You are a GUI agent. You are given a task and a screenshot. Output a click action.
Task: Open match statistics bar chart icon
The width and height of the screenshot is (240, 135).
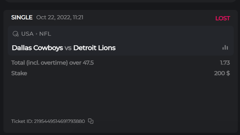pyautogui.click(x=225, y=47)
